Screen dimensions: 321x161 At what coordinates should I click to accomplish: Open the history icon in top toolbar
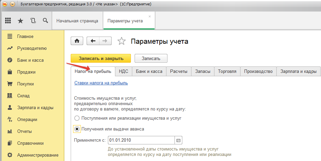[33, 21]
